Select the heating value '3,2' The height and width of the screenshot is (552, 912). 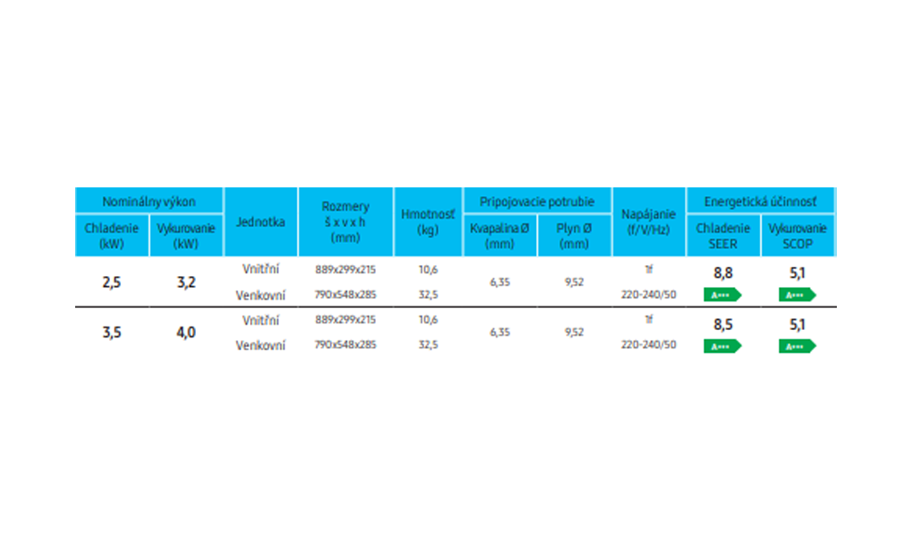(186, 283)
